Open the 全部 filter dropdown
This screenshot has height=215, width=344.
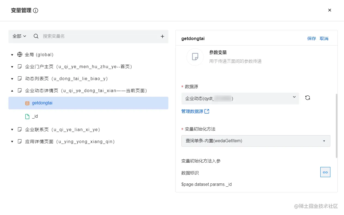[19, 36]
